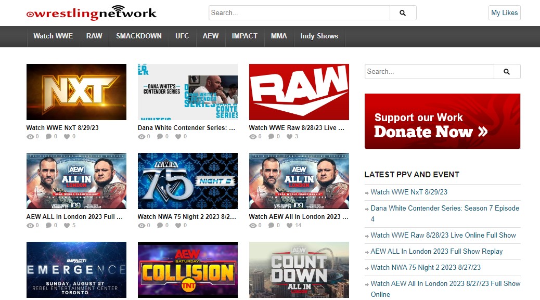Click inside the sidebar search input field
Image resolution: width=540 pixels, height=300 pixels.
(x=429, y=71)
